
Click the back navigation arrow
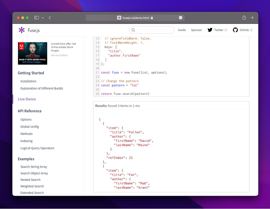tap(50, 18)
